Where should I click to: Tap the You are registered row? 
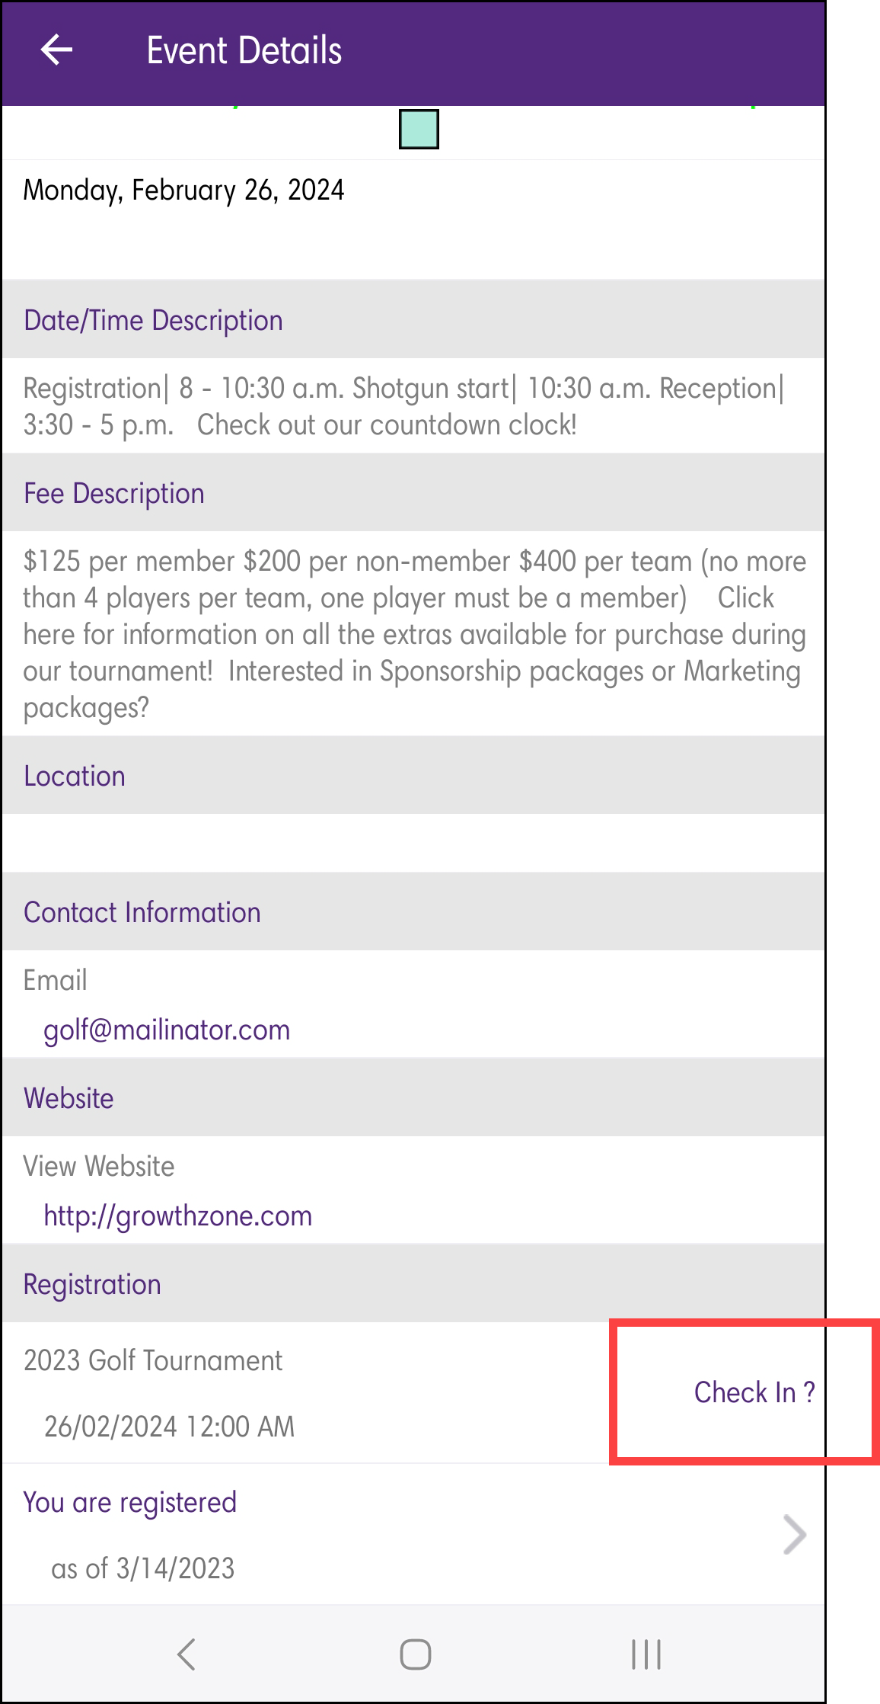coord(130,1502)
